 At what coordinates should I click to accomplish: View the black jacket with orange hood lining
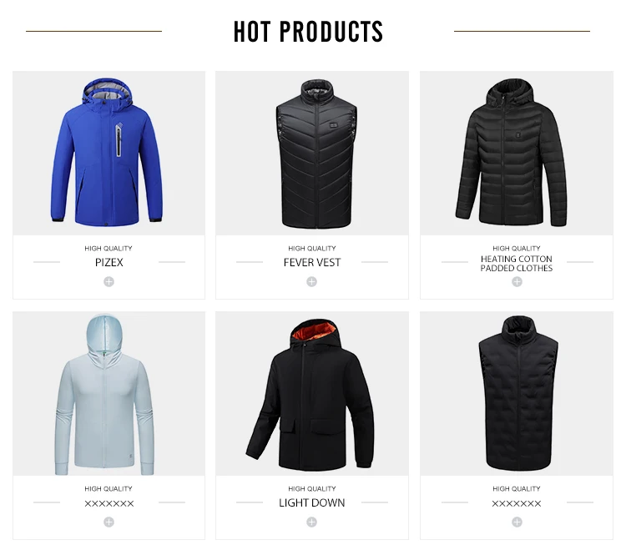pos(312,394)
